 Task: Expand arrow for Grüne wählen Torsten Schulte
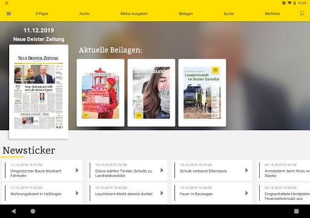[x=162, y=170]
